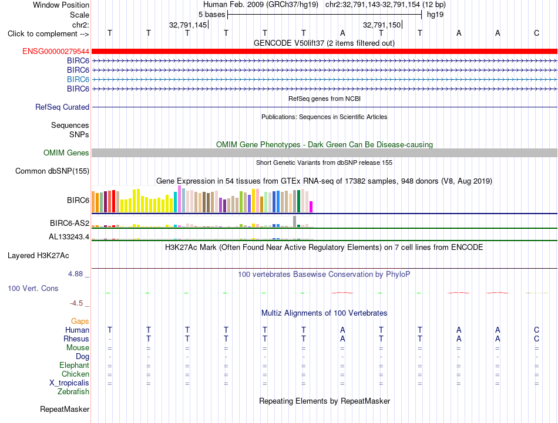Screen dimensions: 558x423
Task: Select the AL133243.4 label
Action: (x=69, y=237)
